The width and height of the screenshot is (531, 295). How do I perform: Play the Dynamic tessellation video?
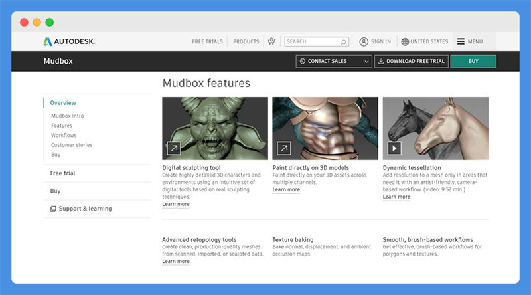394,148
